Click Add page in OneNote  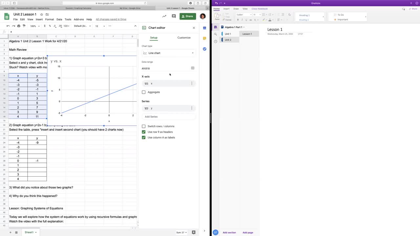coord(248,232)
